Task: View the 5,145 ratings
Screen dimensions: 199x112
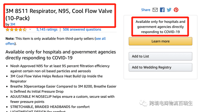Action: pos(47,30)
